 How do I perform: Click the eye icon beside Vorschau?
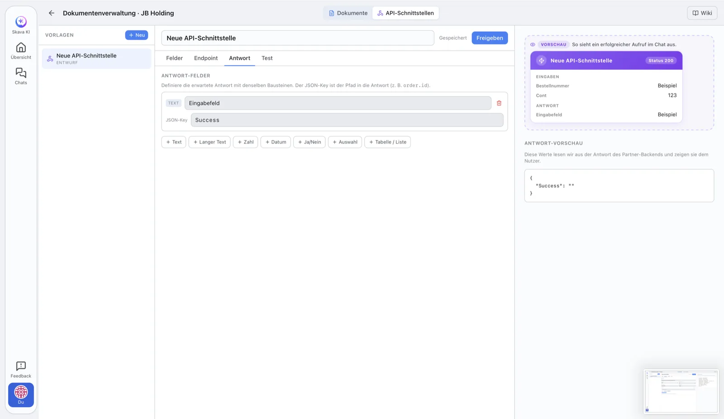533,44
